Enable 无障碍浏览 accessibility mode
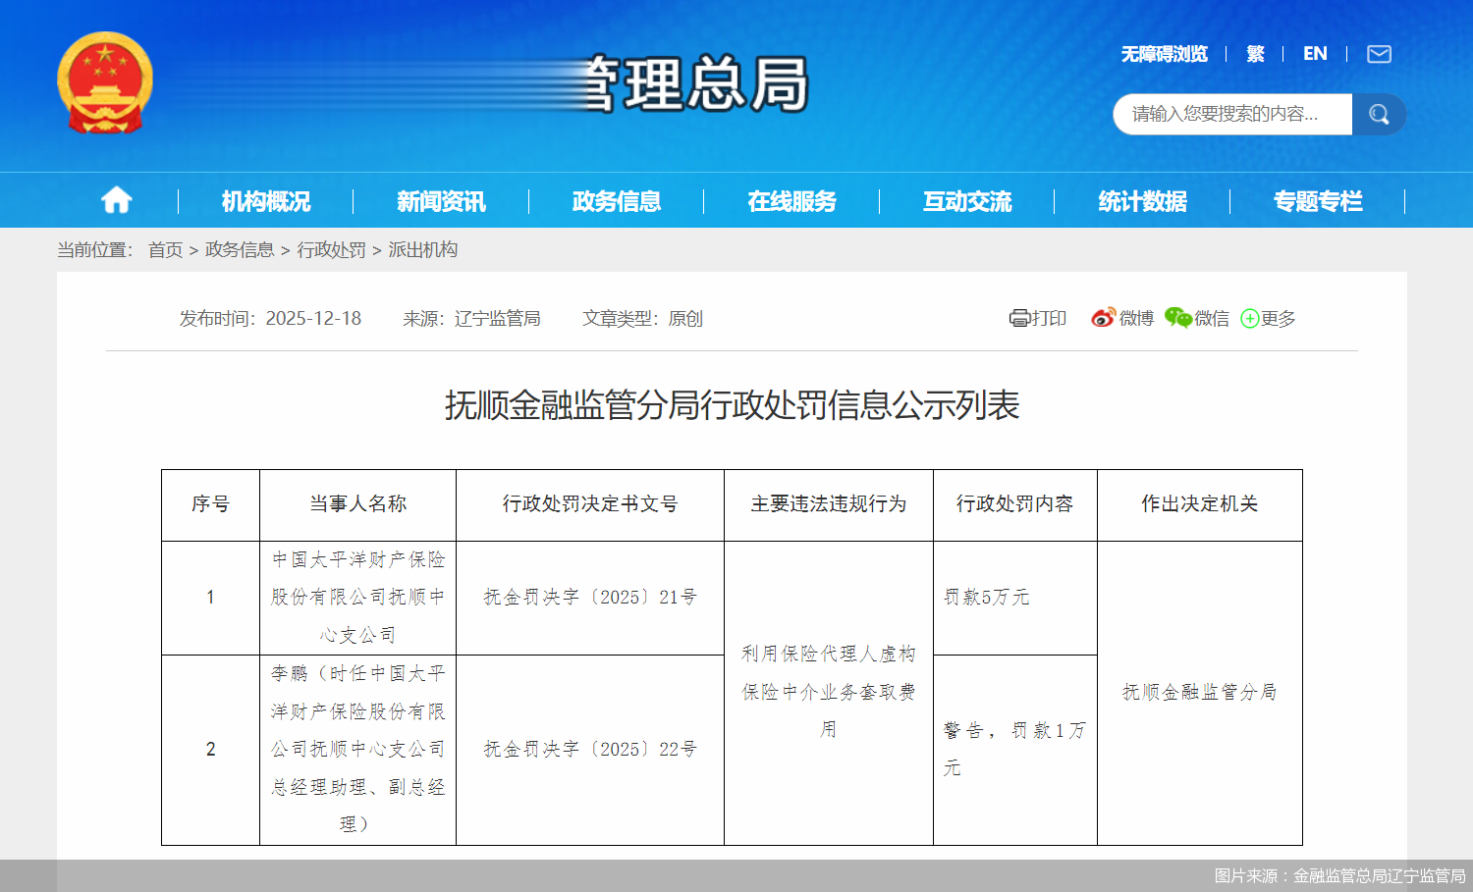This screenshot has height=892, width=1473. [1165, 54]
